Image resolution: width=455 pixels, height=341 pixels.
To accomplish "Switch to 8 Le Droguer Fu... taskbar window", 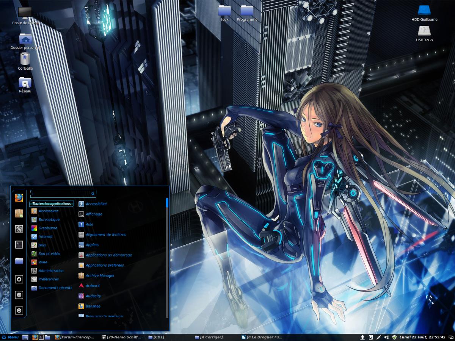I will (262, 337).
